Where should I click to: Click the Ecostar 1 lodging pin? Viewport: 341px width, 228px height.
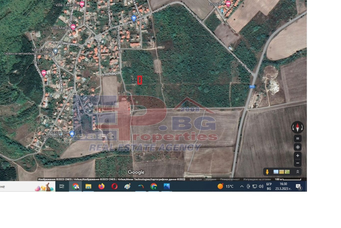click(228, 4)
